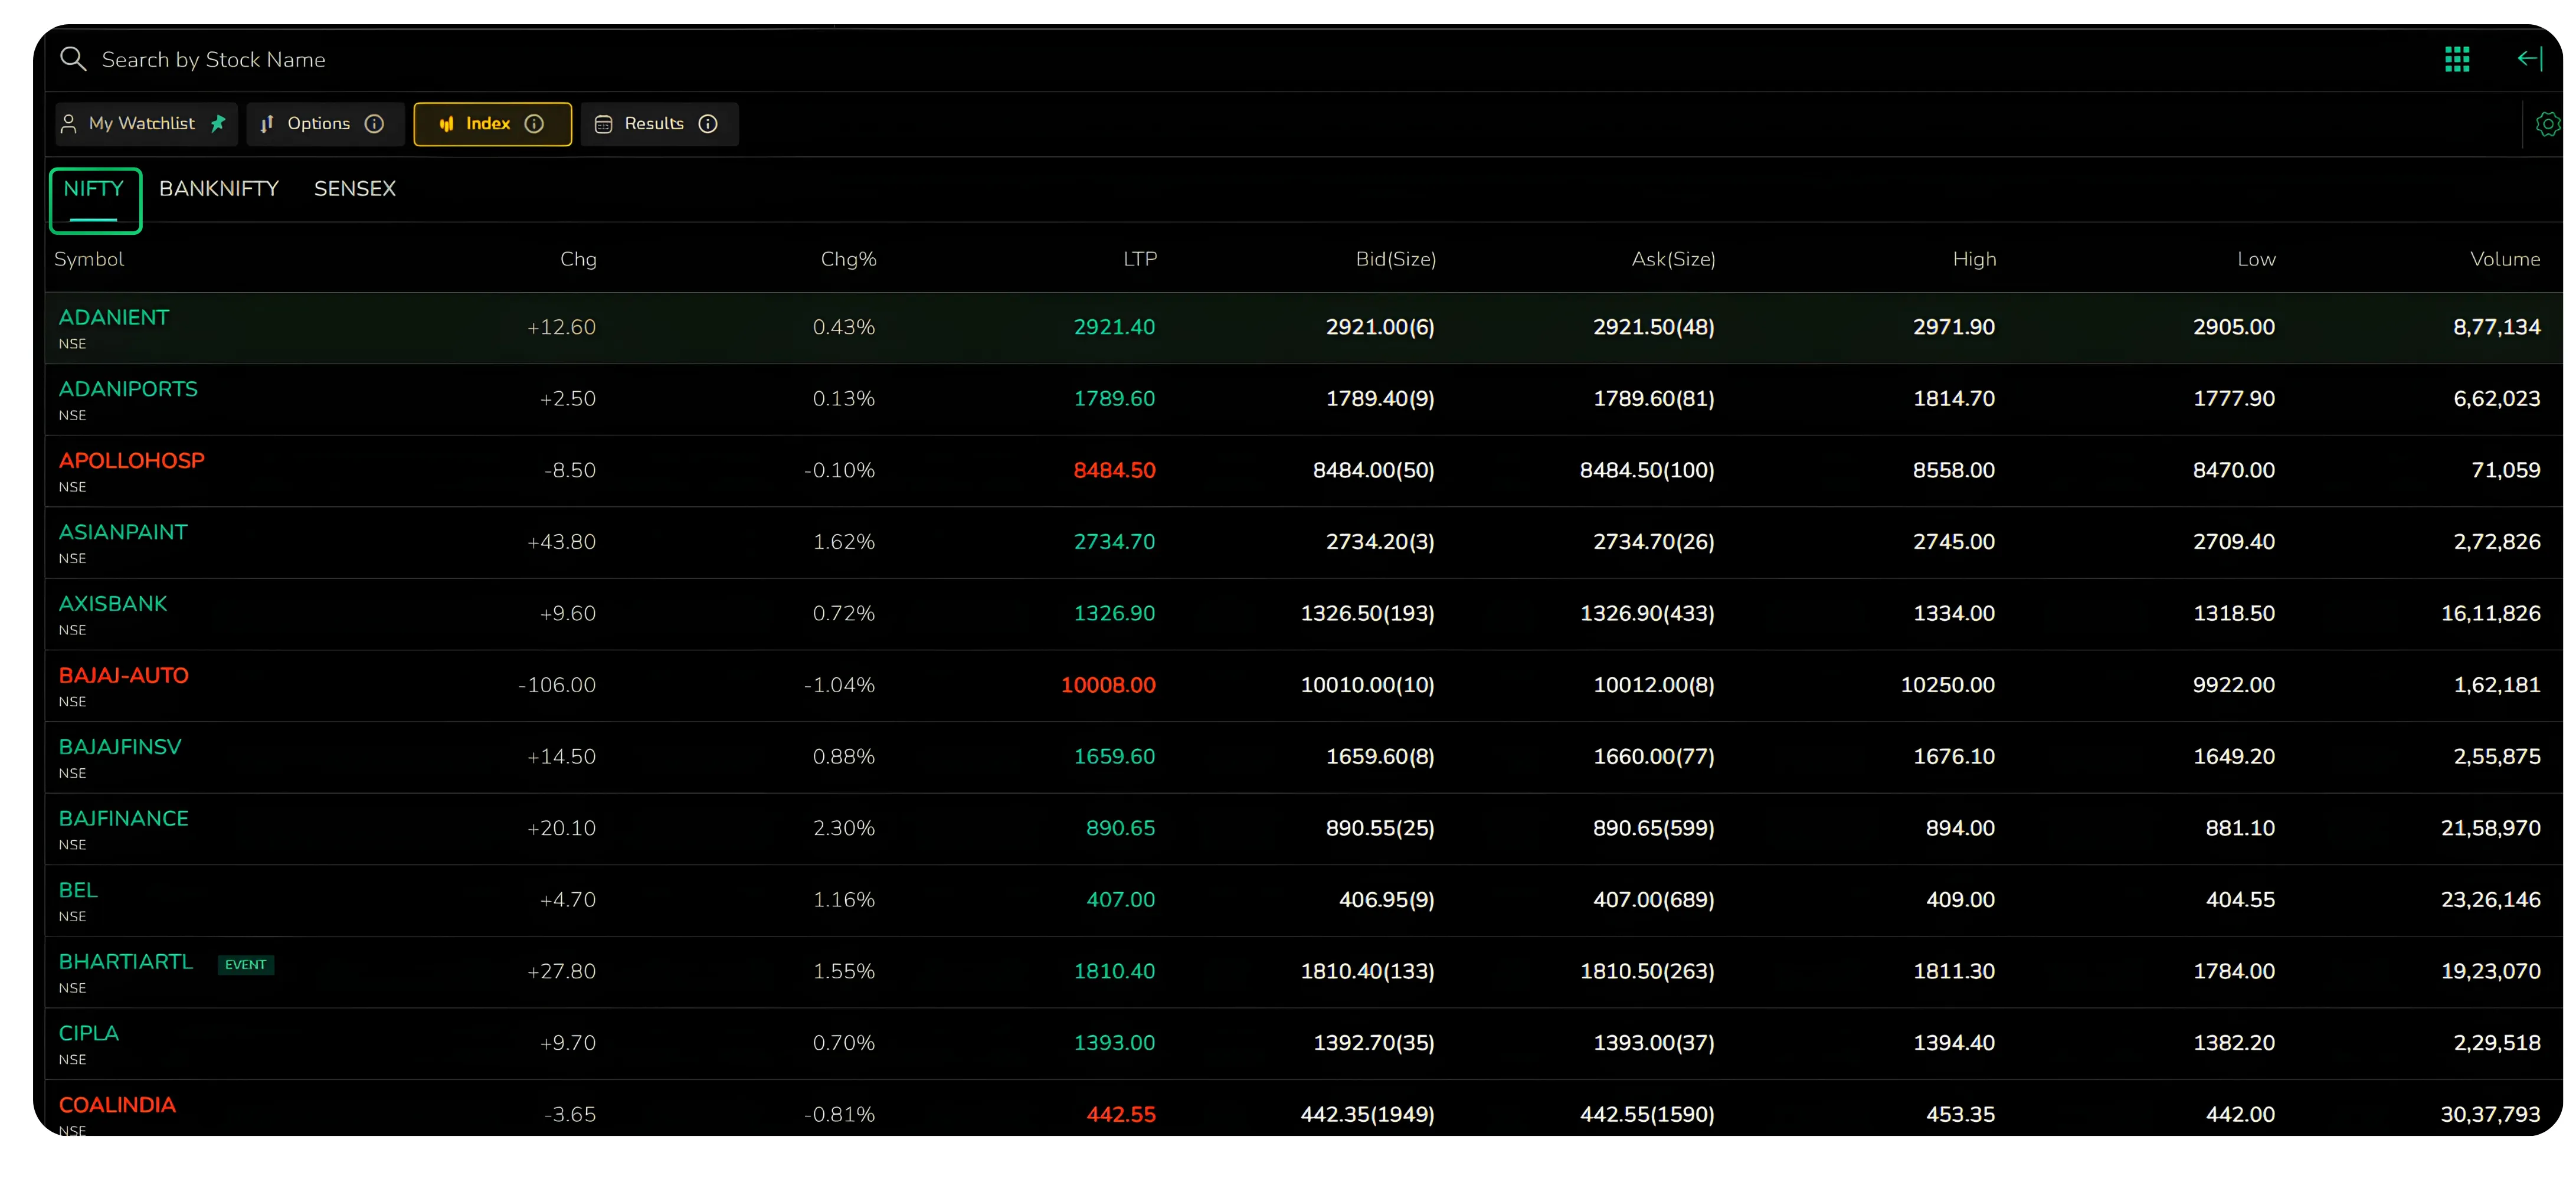Sort by the Bid(Size) column header

[x=1396, y=259]
